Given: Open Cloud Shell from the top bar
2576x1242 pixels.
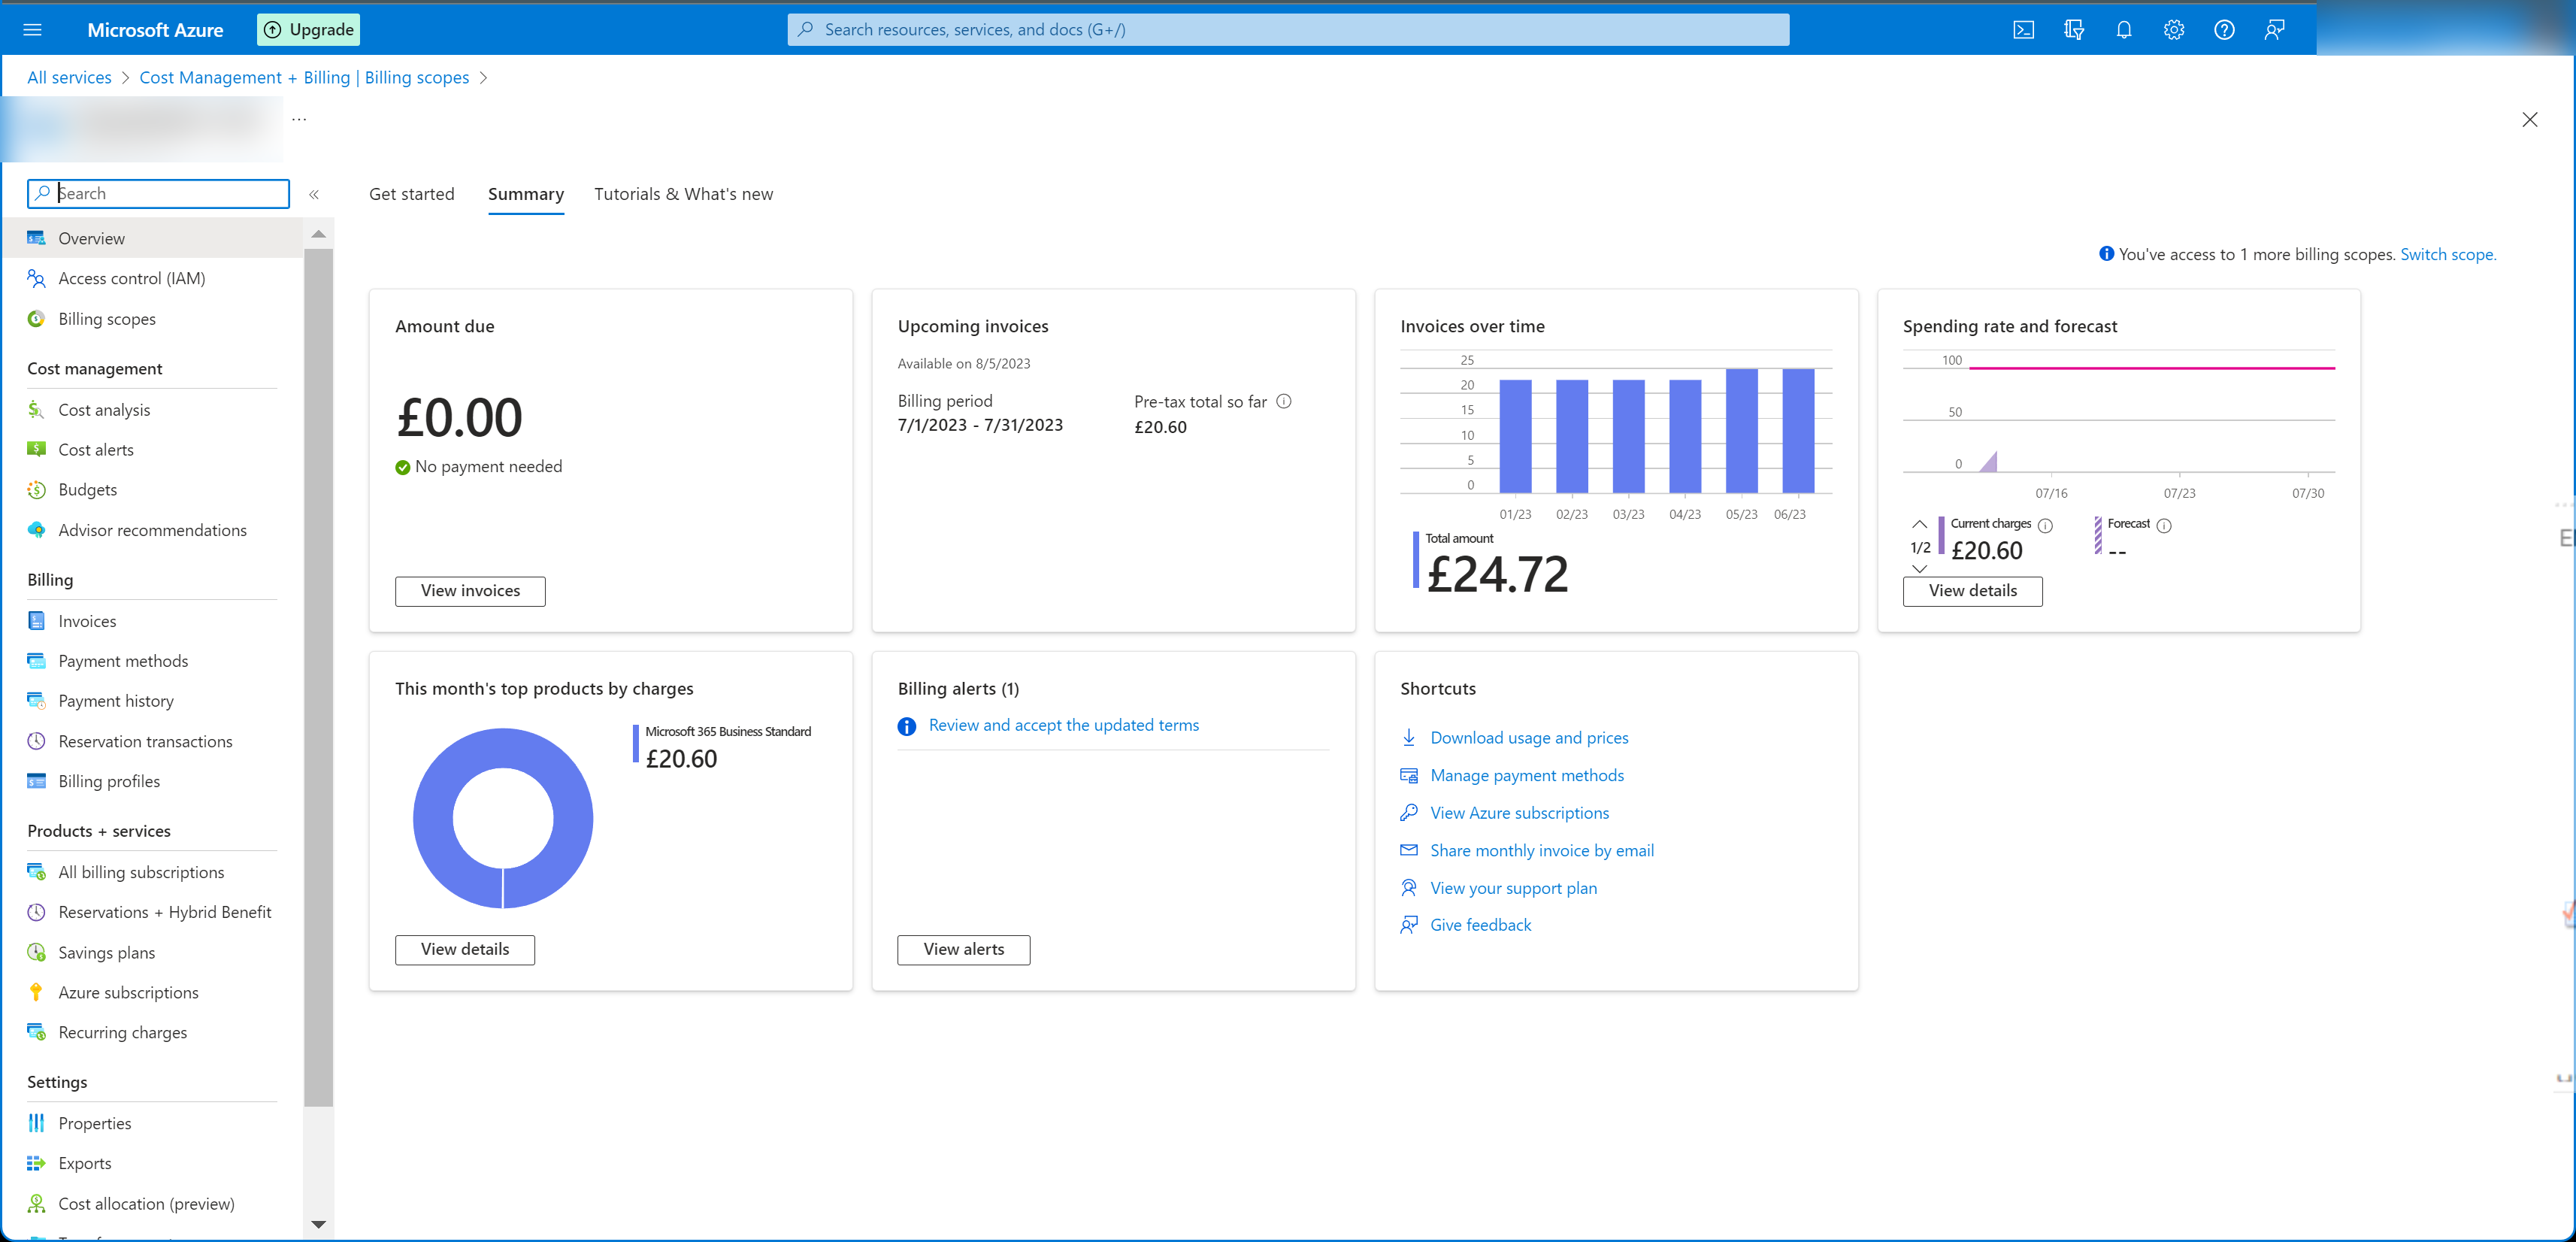Looking at the screenshot, I should click(2023, 30).
